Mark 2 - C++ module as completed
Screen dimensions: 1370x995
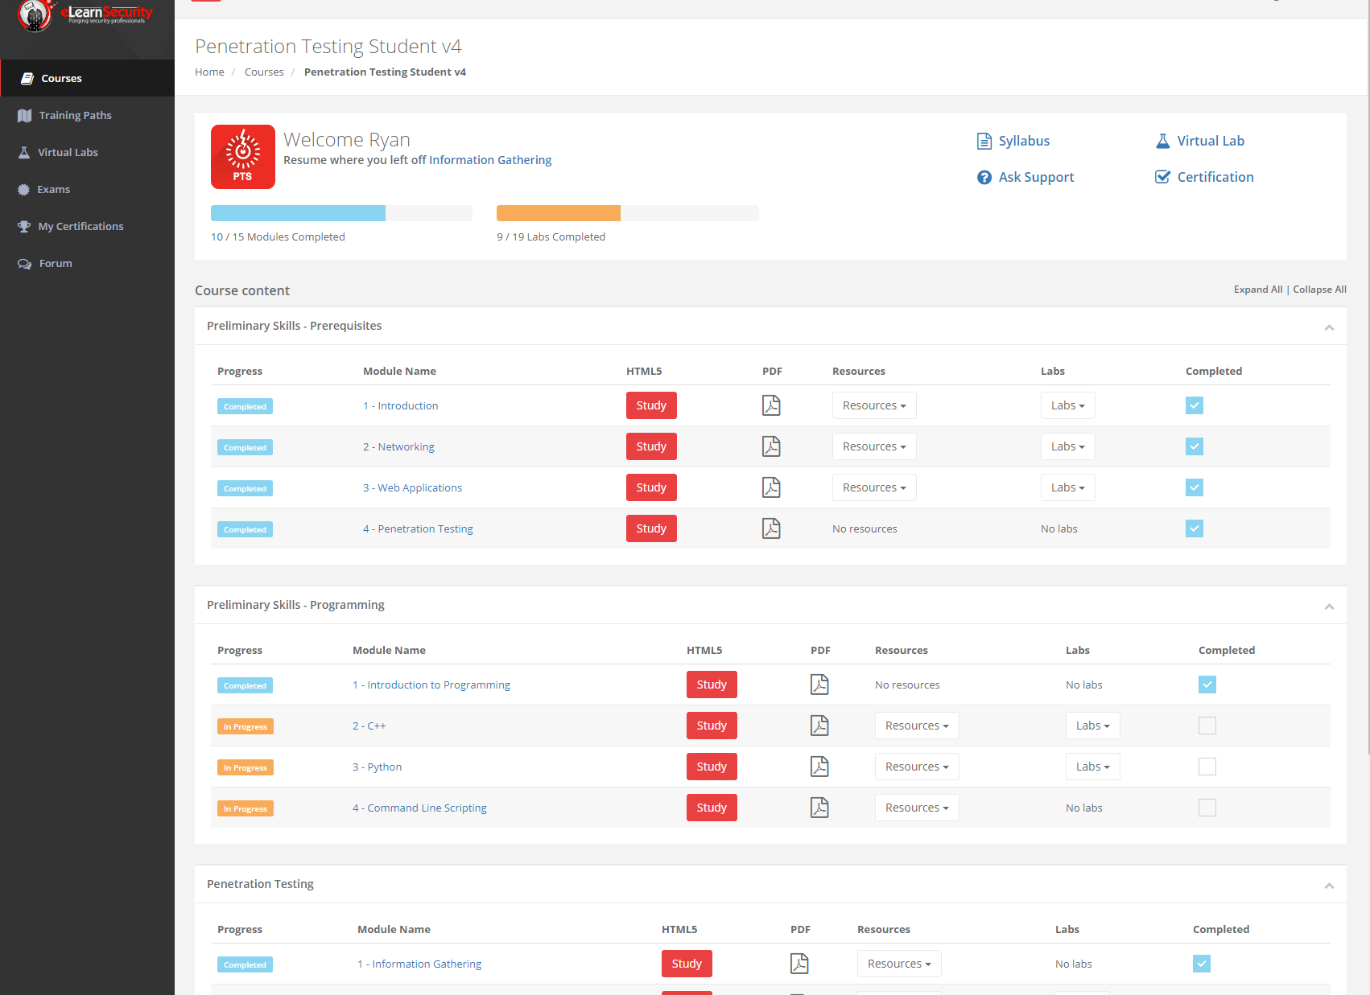click(x=1207, y=726)
